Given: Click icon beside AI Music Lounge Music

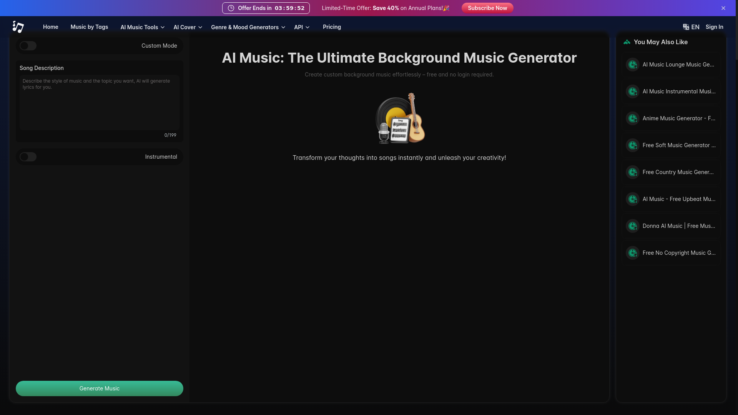Looking at the screenshot, I should [x=632, y=65].
